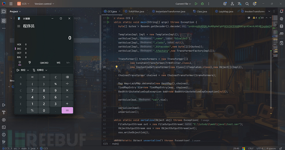
Task: Open Search Everywhere magnifier icon
Action: point(247,4)
